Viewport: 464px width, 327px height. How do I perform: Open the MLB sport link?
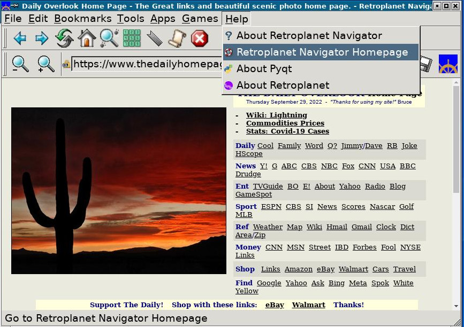244,215
